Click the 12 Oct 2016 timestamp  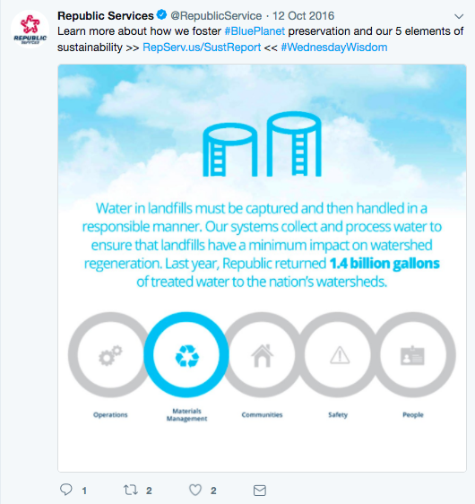[303, 16]
